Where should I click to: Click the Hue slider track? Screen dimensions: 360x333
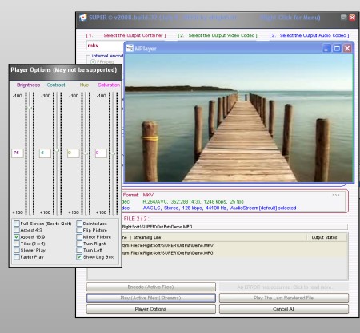coord(86,153)
